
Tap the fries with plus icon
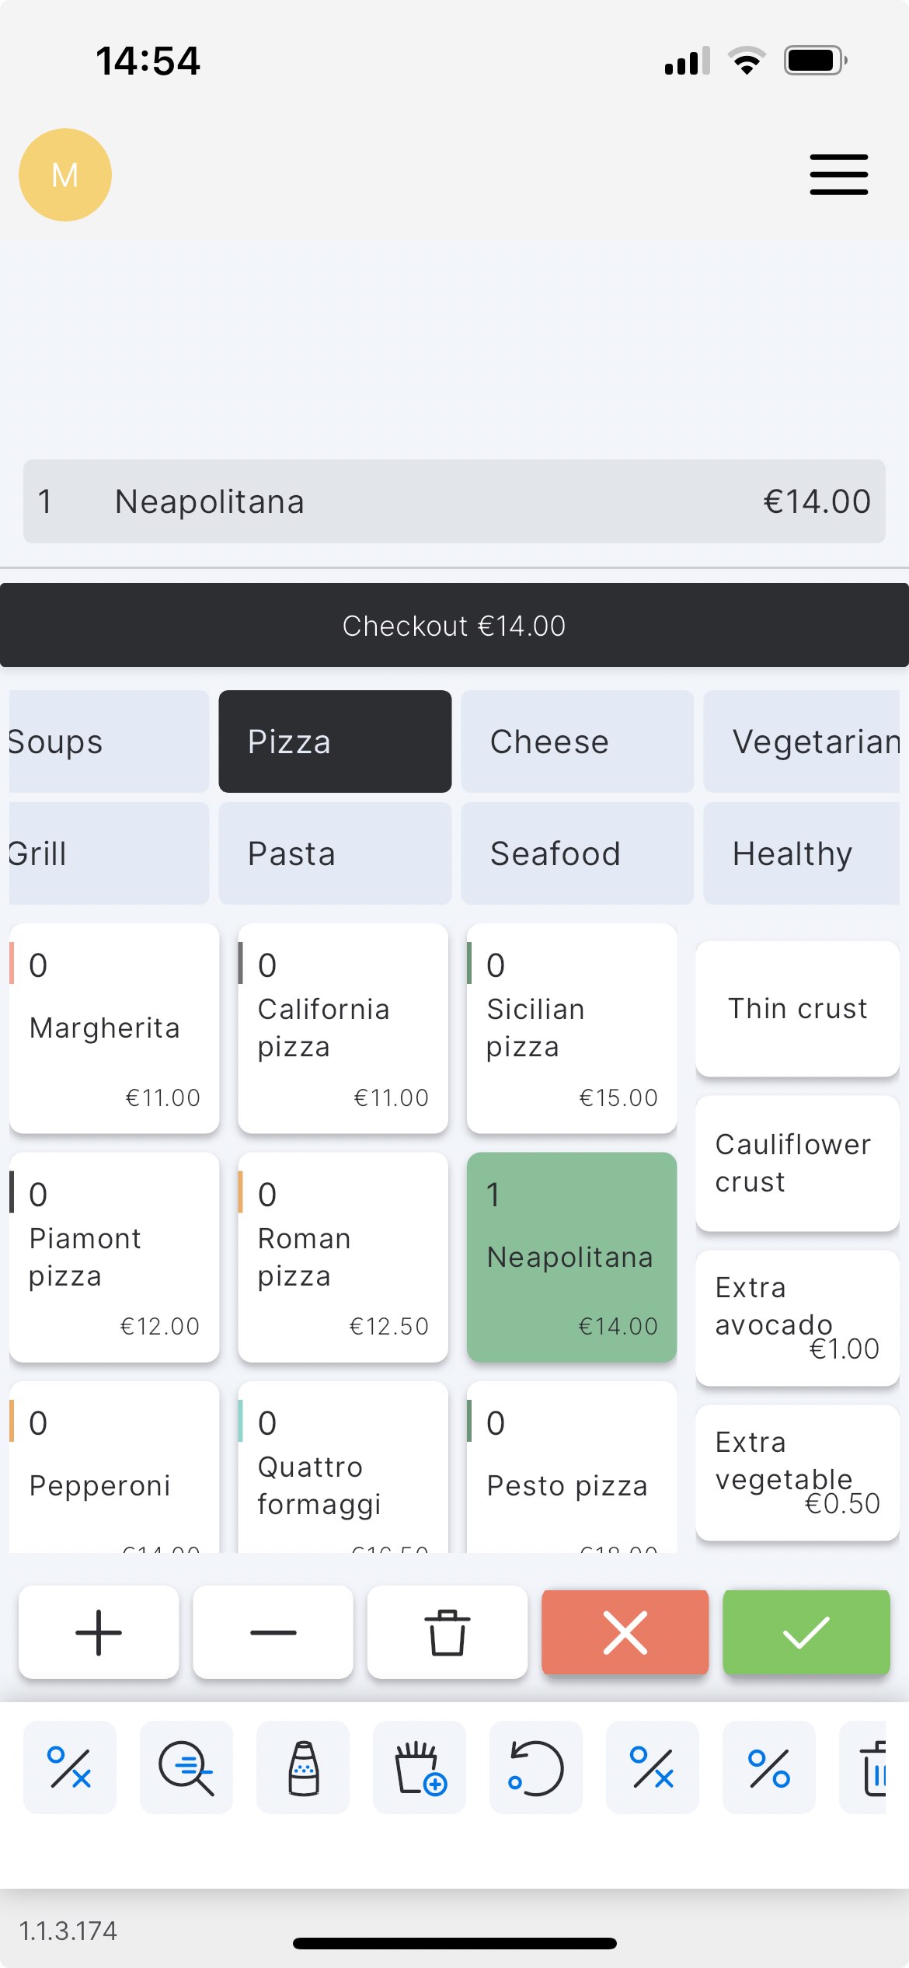pos(420,1767)
